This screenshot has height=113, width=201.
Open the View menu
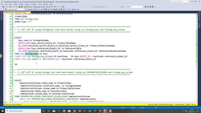10,4
